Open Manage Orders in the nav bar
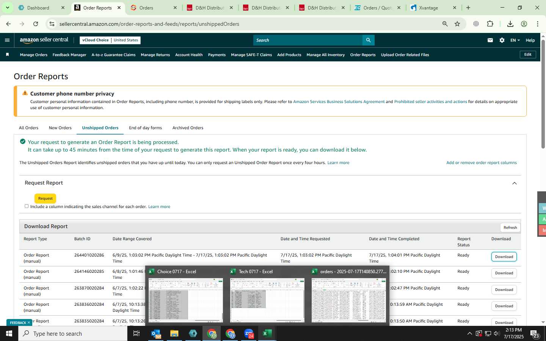Screen dimensions: 546x341 pos(34,55)
